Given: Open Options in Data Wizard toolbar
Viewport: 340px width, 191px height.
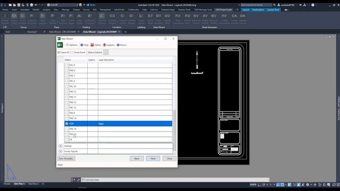Looking at the screenshot, I should 72,45.
